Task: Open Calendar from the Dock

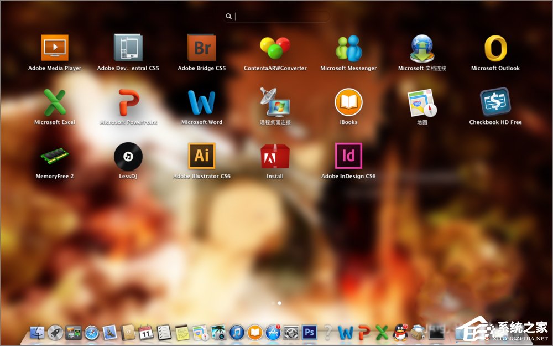Action: [x=146, y=333]
